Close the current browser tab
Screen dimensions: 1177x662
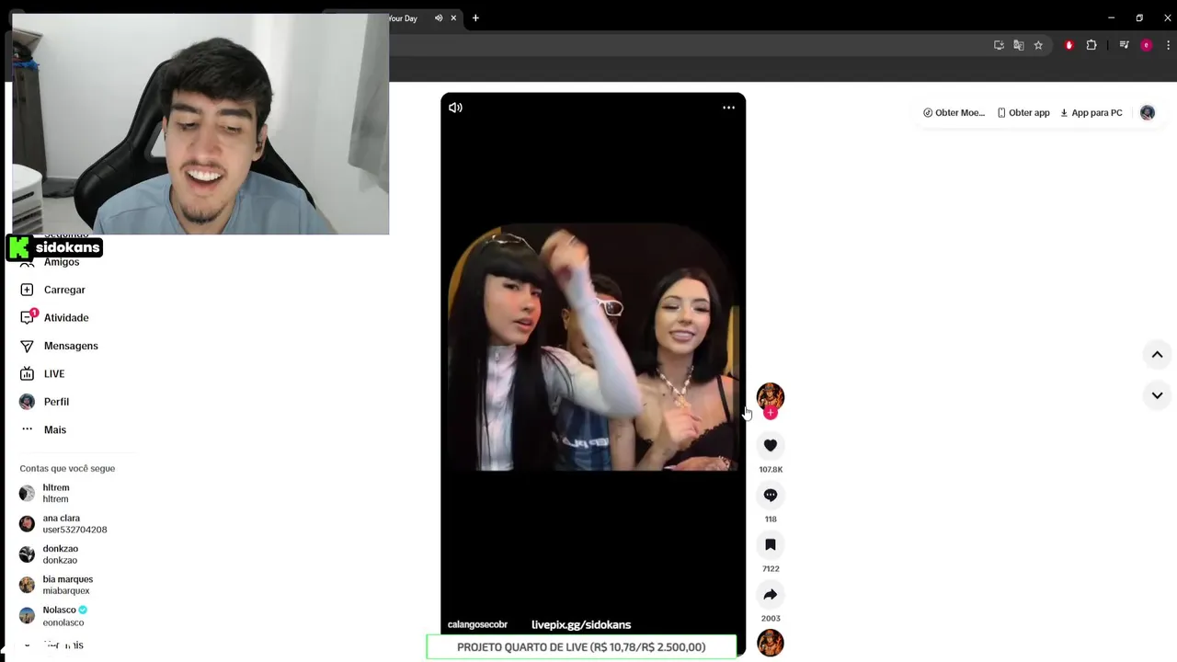[453, 17]
